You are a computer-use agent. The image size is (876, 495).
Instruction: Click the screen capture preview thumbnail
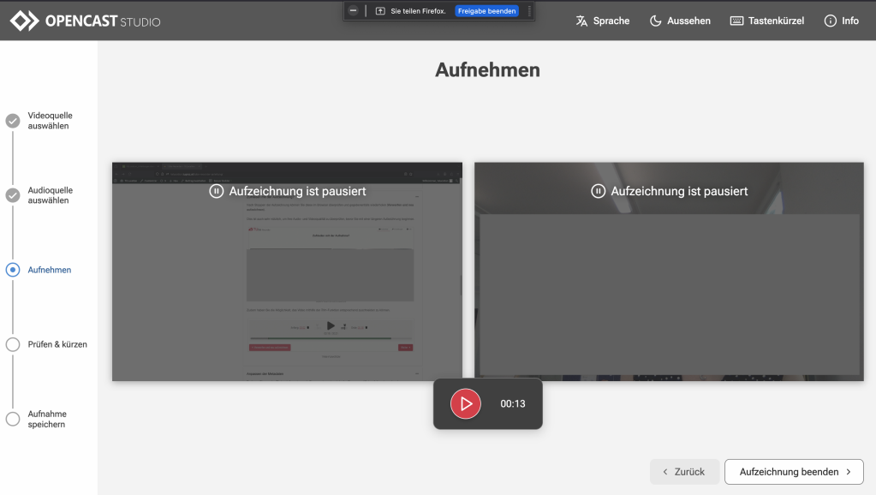[287, 271]
